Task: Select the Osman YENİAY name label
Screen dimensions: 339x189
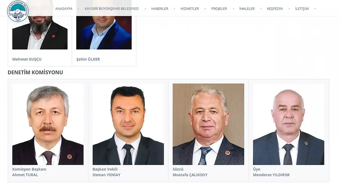Action: point(106,175)
